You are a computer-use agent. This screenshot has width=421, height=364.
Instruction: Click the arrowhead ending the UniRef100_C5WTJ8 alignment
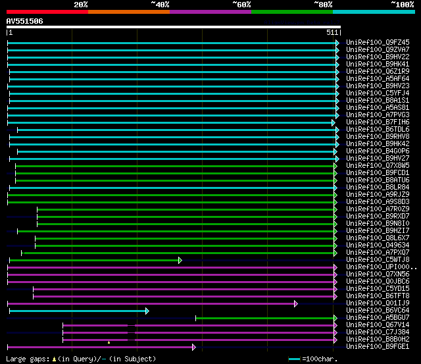coord(180,260)
